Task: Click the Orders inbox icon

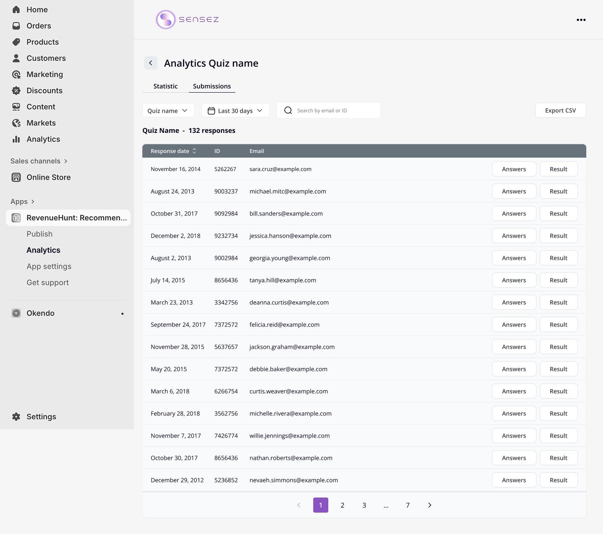Action: tap(16, 26)
